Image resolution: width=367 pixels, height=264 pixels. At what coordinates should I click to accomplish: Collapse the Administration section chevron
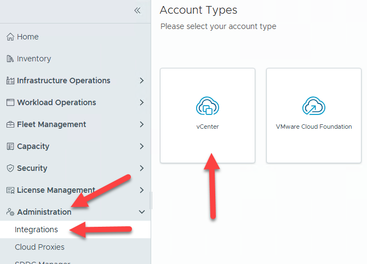(142, 212)
